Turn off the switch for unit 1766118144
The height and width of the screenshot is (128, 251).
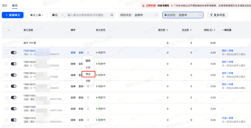tap(14, 75)
